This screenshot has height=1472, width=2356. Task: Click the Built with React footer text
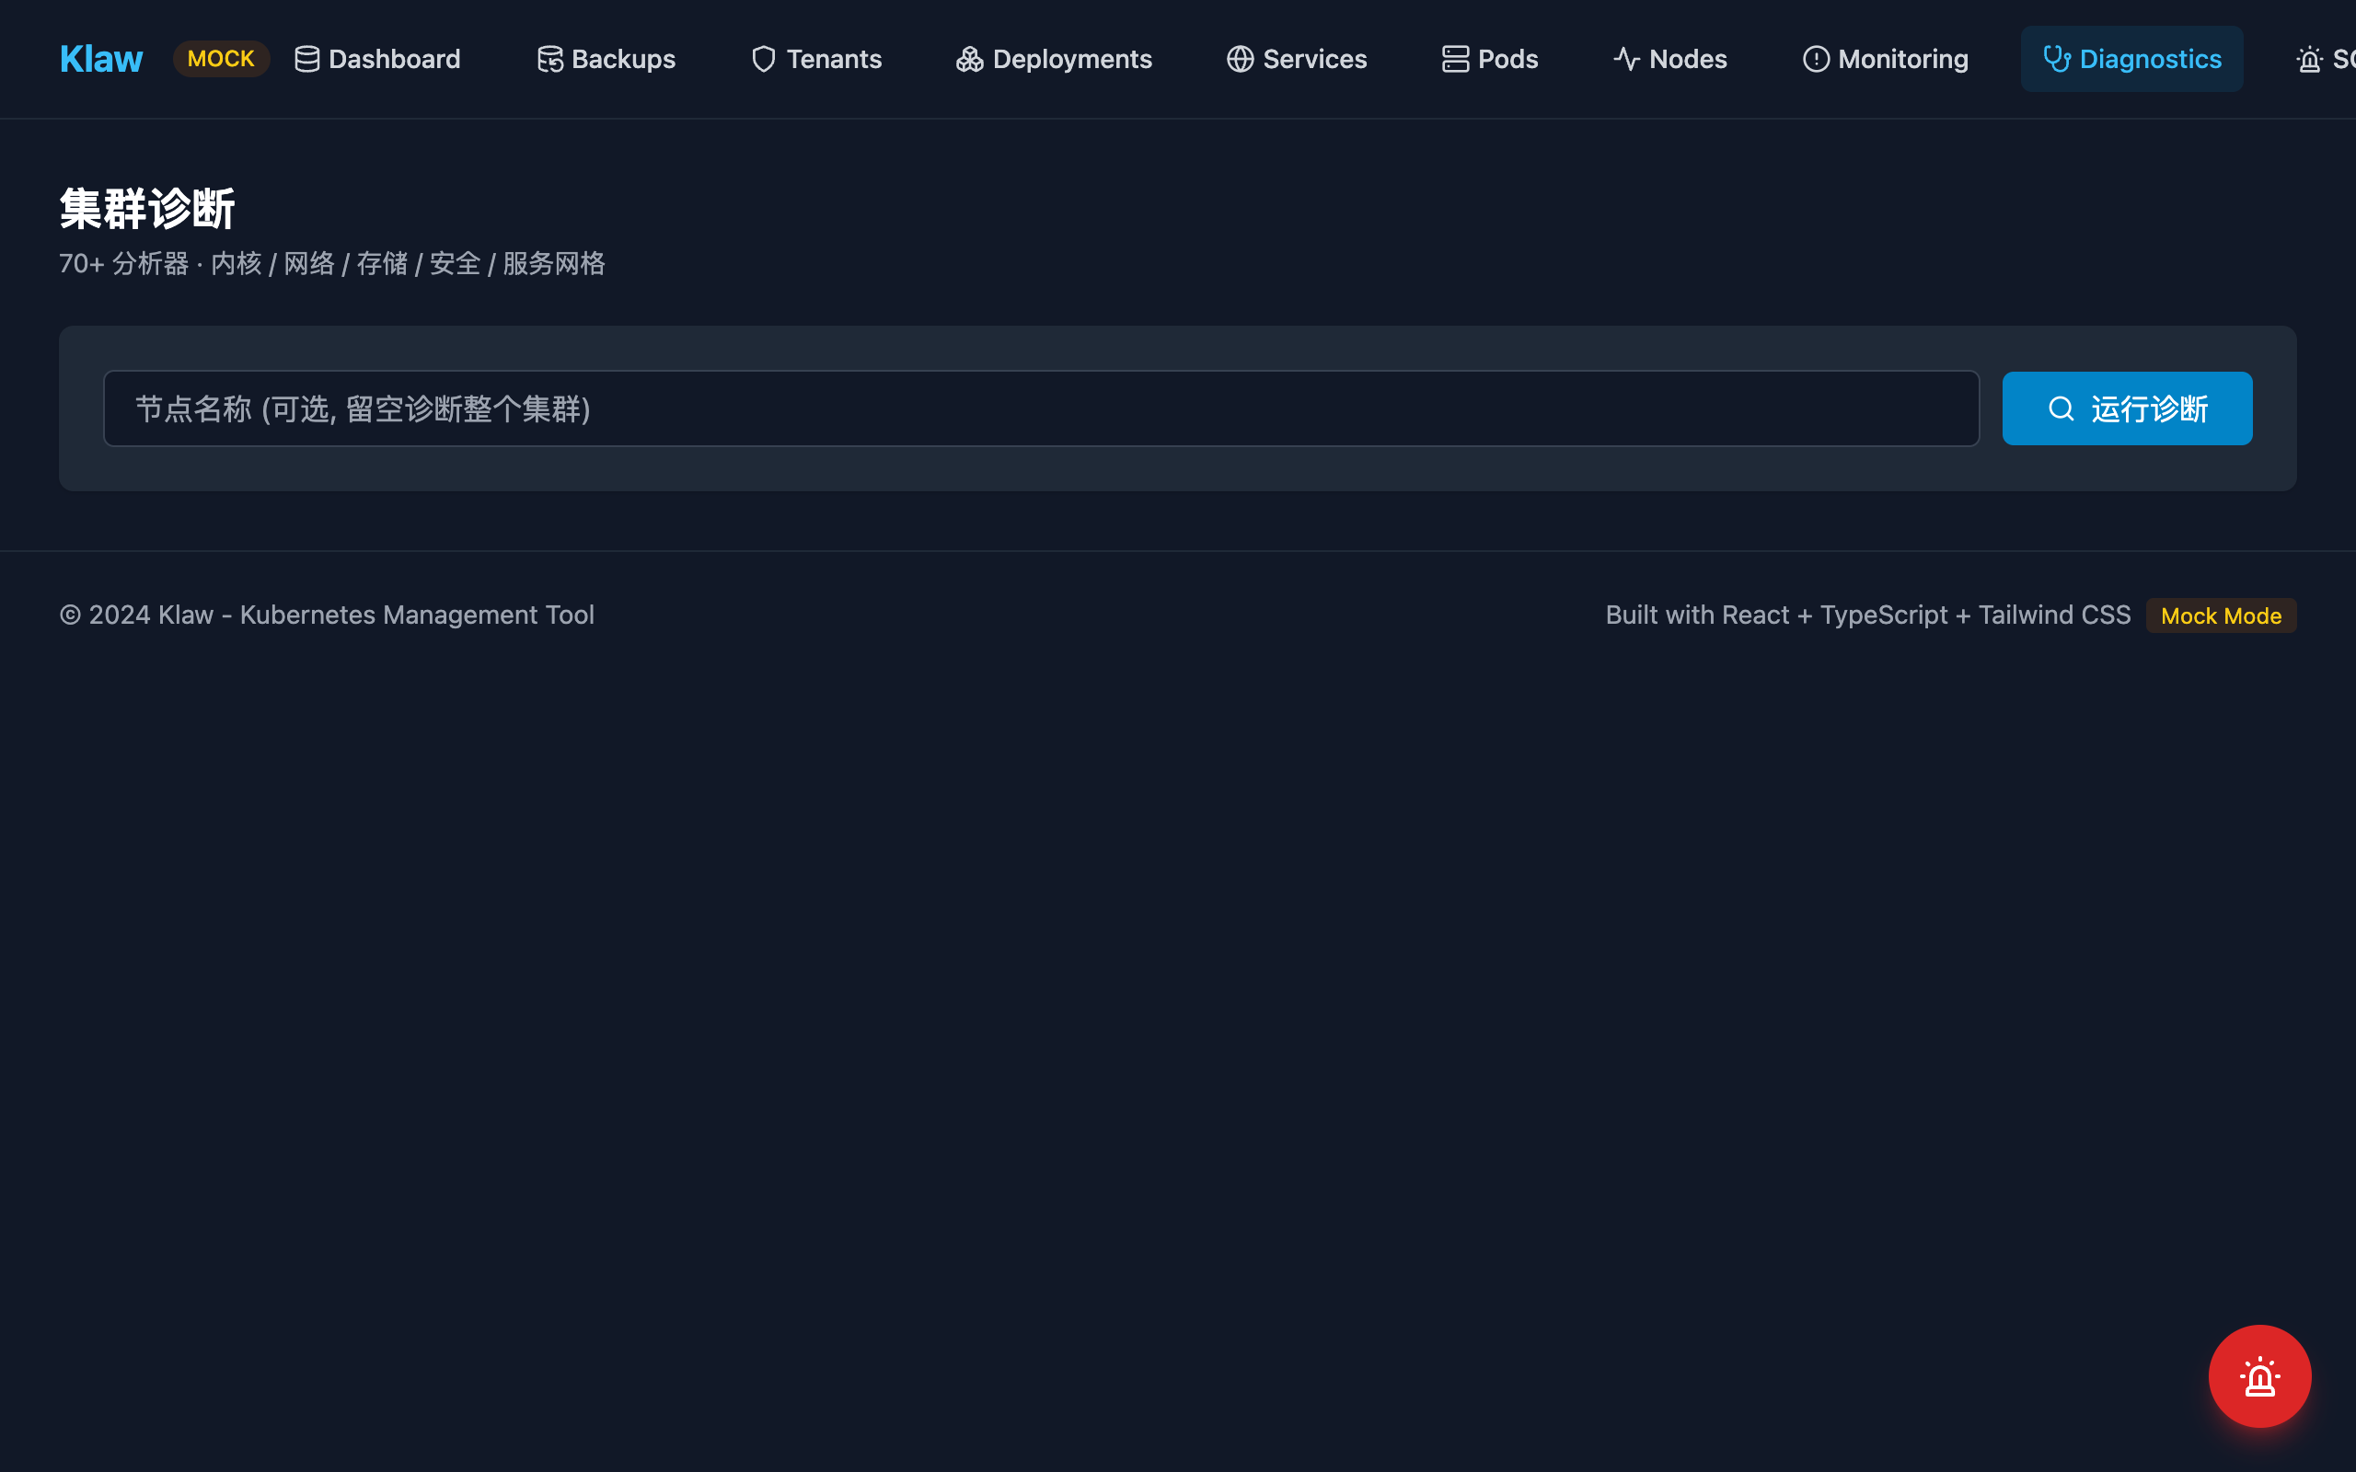coord(1868,615)
